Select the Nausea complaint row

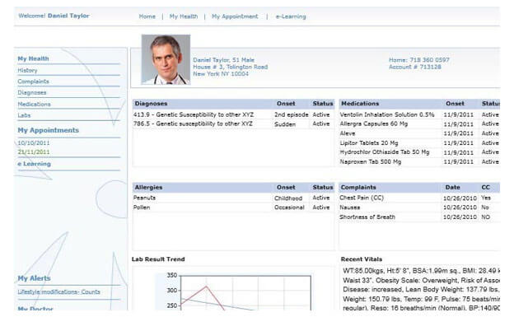[x=419, y=207]
